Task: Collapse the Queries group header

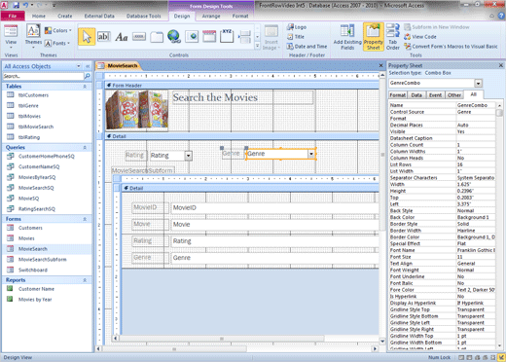Action: [85, 148]
